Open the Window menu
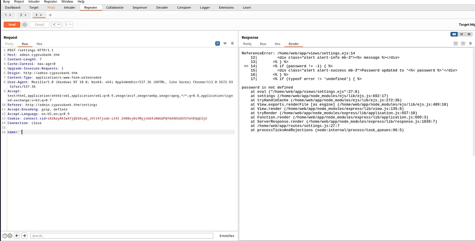The height and width of the screenshot is (241, 475). [x=67, y=2]
